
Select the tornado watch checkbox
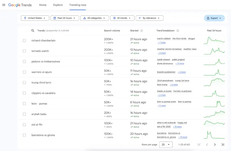pos(24,51)
